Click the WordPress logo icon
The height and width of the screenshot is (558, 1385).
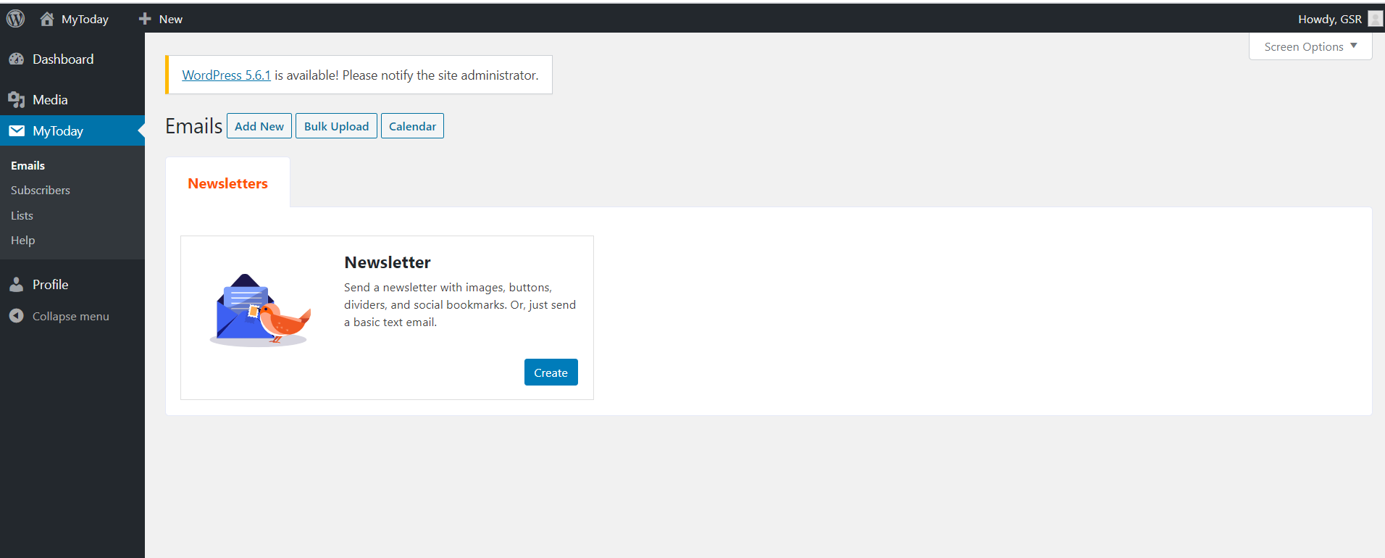[x=15, y=19]
